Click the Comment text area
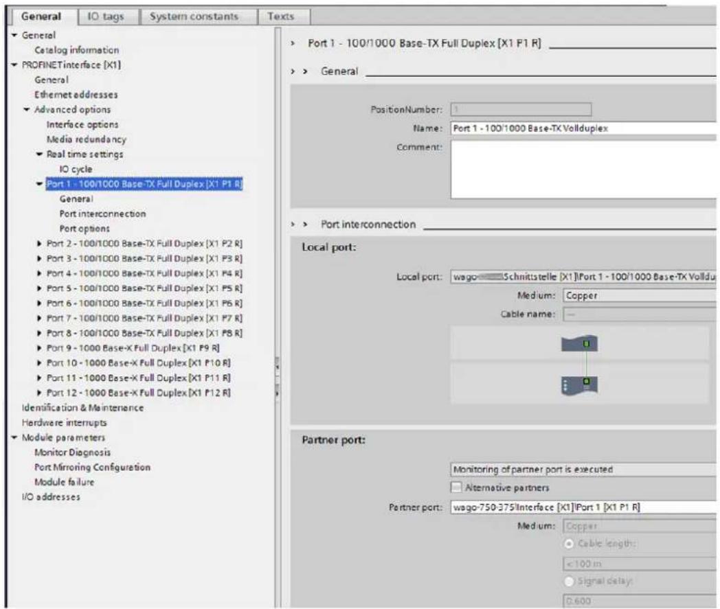The image size is (720, 609). click(583, 170)
